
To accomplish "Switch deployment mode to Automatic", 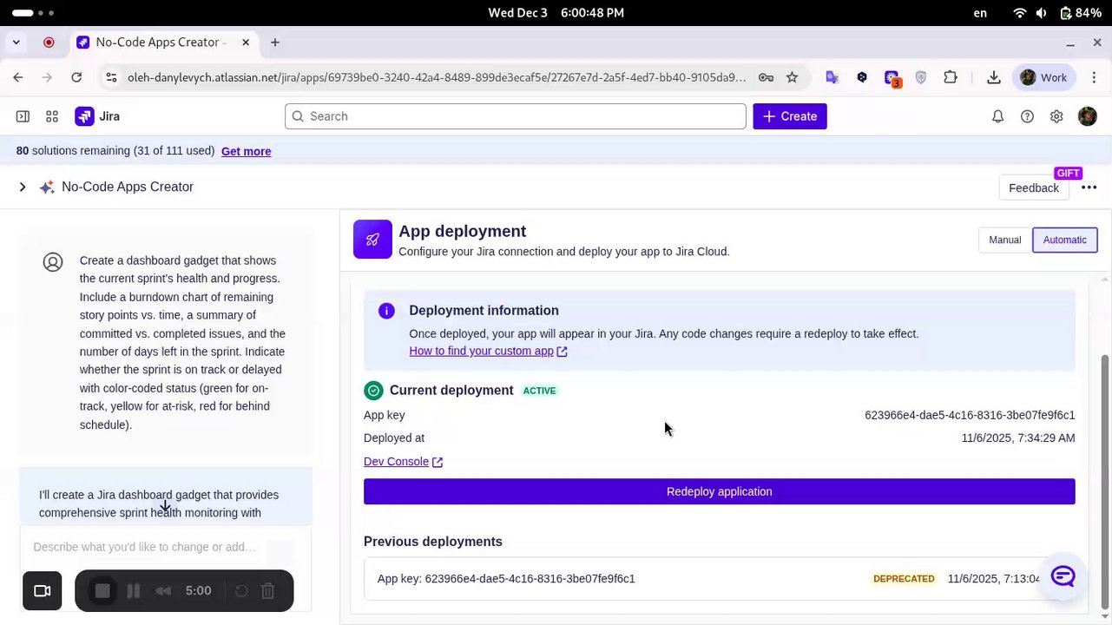I will click(x=1064, y=240).
